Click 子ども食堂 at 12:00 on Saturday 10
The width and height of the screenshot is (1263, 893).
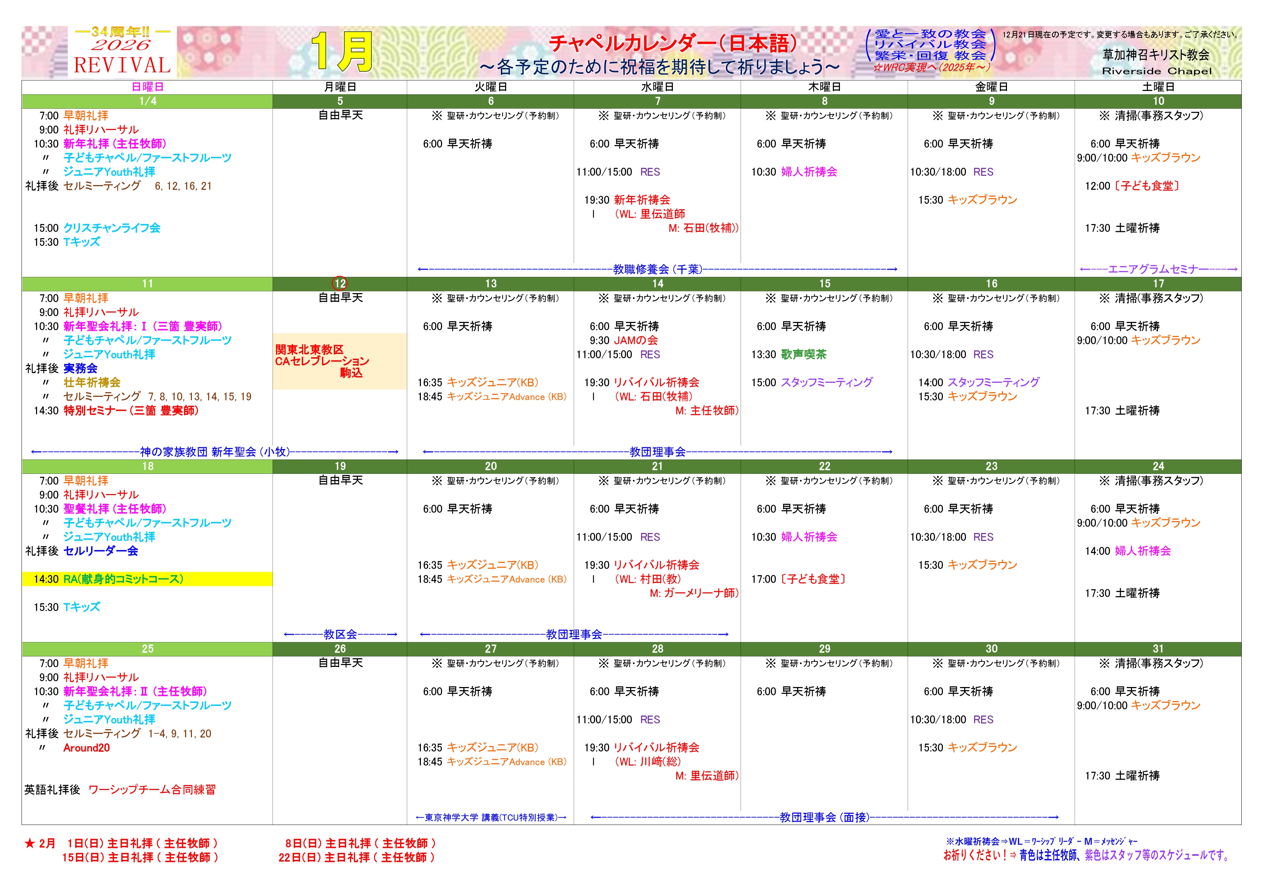[1147, 186]
